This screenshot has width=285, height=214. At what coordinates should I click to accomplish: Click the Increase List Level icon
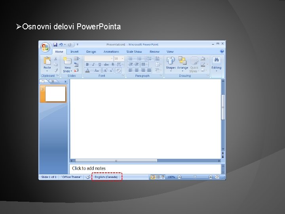point(137,64)
